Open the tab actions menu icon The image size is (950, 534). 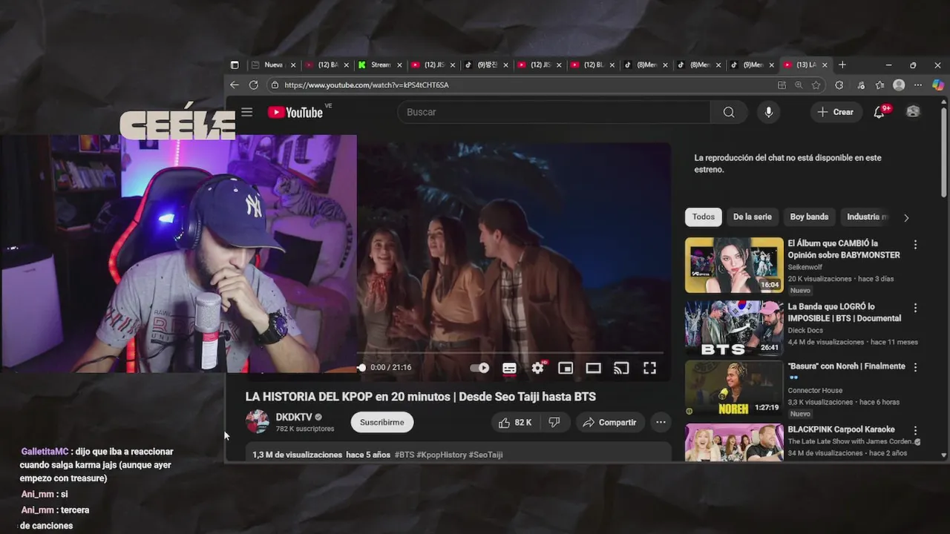point(235,65)
